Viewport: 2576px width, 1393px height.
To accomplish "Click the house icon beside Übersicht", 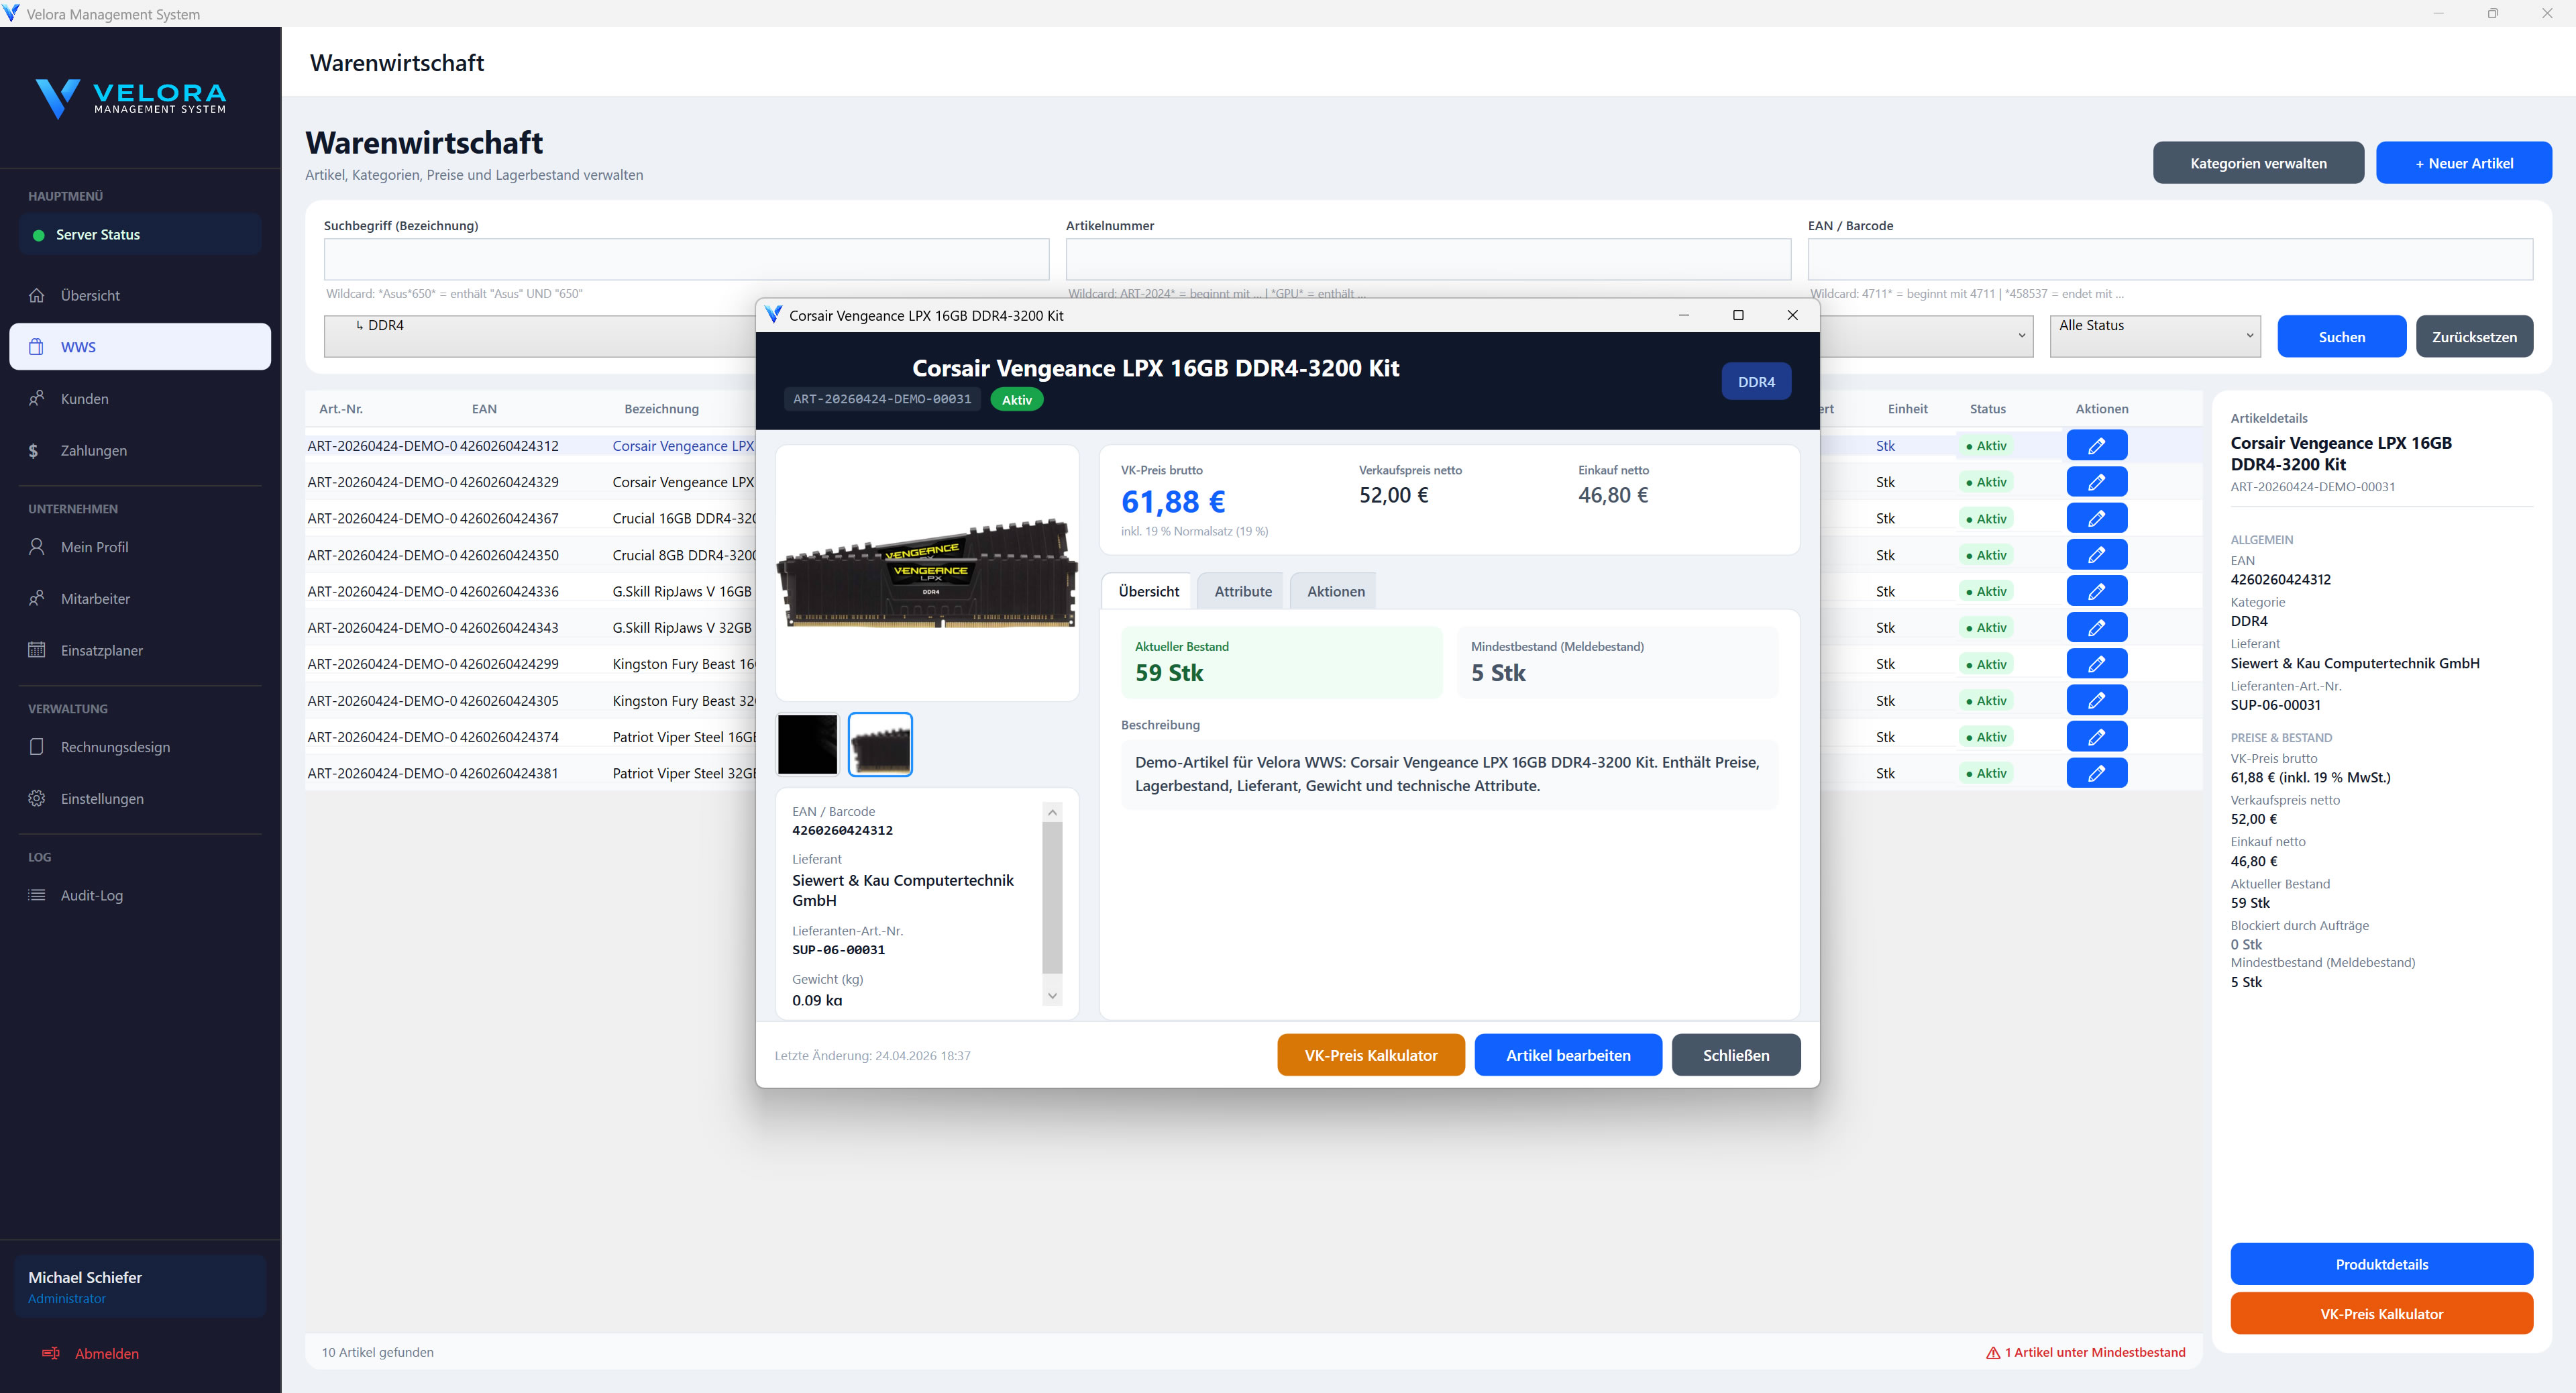I will (37, 295).
